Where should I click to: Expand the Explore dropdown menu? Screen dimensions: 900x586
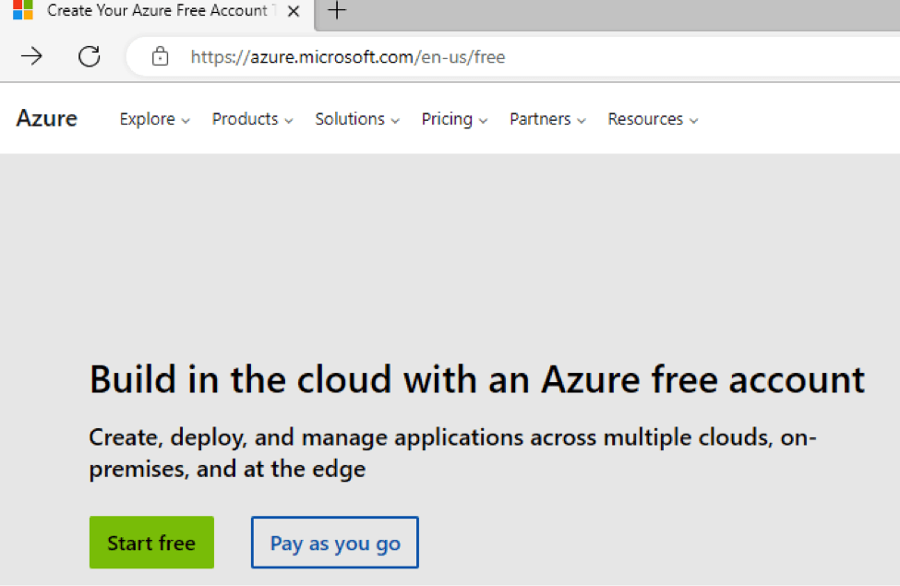154,119
